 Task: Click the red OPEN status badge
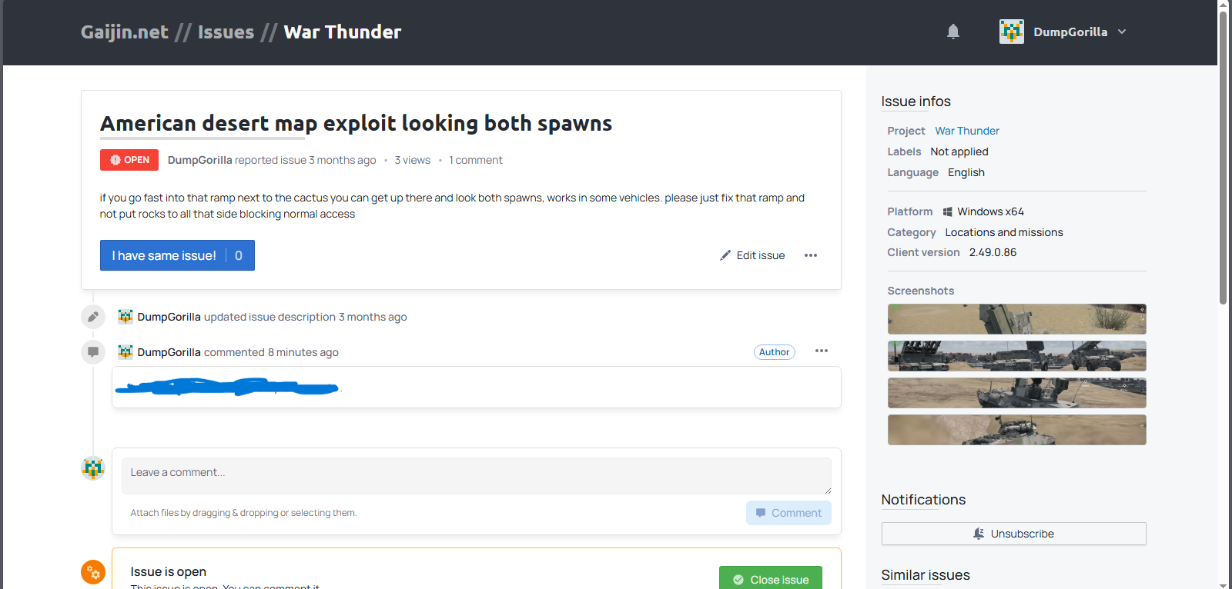pos(129,160)
